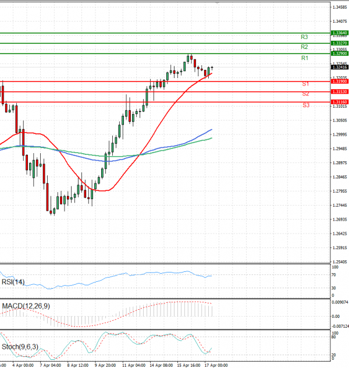349x368 pixels.
Task: Select the 1.31160 red price tag
Action: click(339, 102)
